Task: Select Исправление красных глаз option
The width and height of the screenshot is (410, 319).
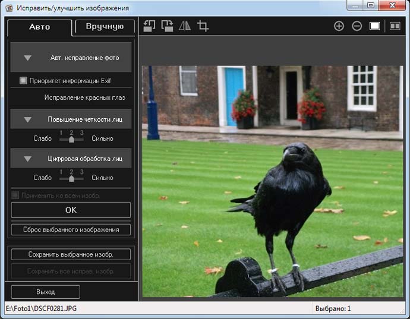Action: [85, 98]
